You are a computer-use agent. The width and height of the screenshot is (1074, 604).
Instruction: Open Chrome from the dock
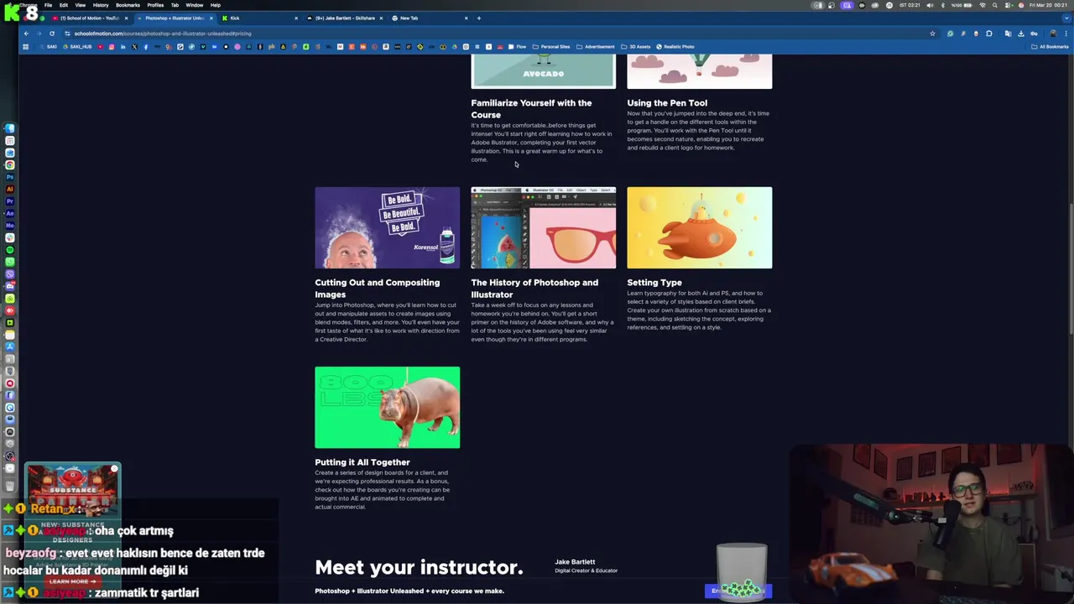click(10, 164)
